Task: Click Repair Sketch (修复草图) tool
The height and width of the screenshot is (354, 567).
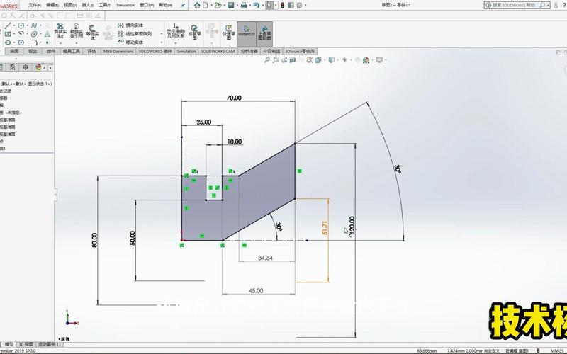Action: (x=194, y=32)
